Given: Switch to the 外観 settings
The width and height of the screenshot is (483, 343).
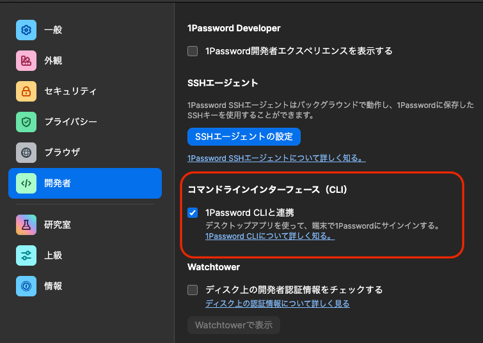Looking at the screenshot, I should click(x=85, y=61).
